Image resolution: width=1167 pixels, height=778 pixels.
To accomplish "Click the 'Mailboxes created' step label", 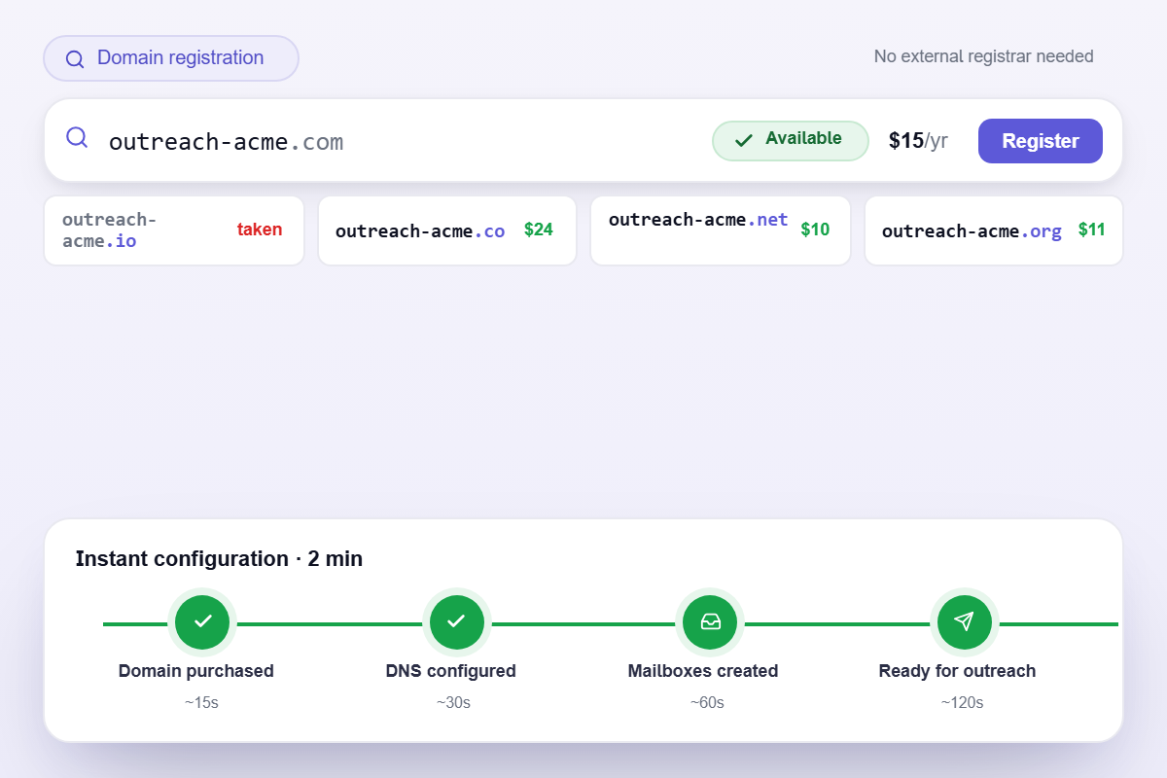I will [x=703, y=671].
